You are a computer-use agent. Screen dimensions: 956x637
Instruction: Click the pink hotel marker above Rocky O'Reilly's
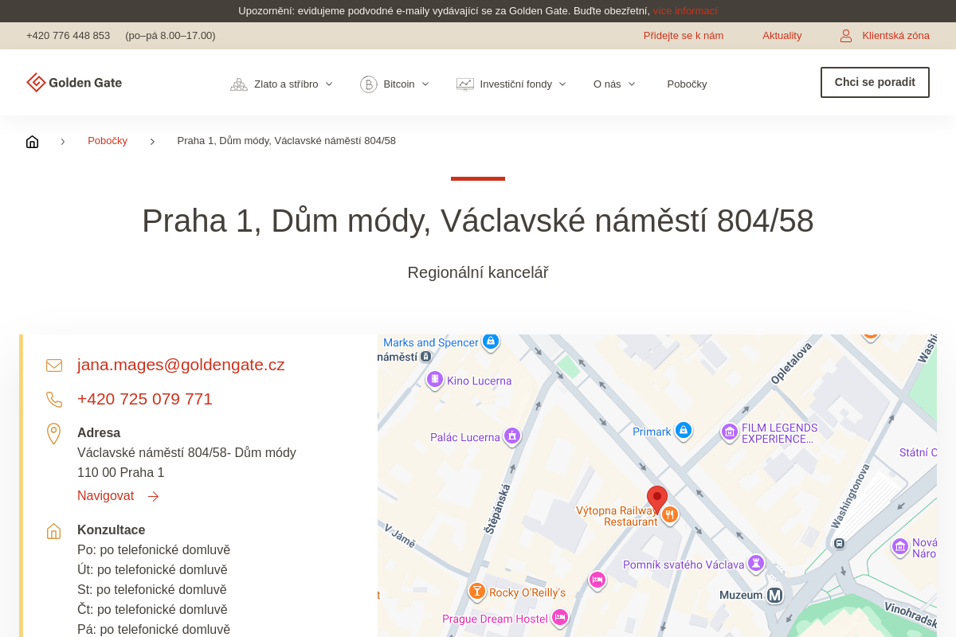[597, 580]
